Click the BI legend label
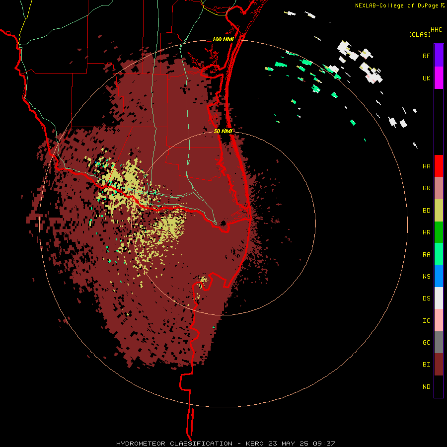The height and width of the screenshot is (447, 447). click(426, 365)
